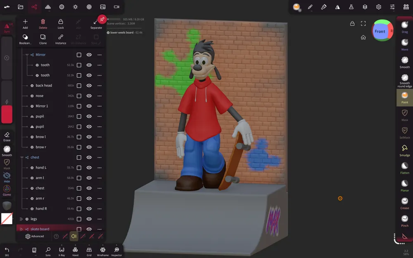Screen dimensions: 413x258
Task: Open the Interface sliders menu
Action: 392,7
